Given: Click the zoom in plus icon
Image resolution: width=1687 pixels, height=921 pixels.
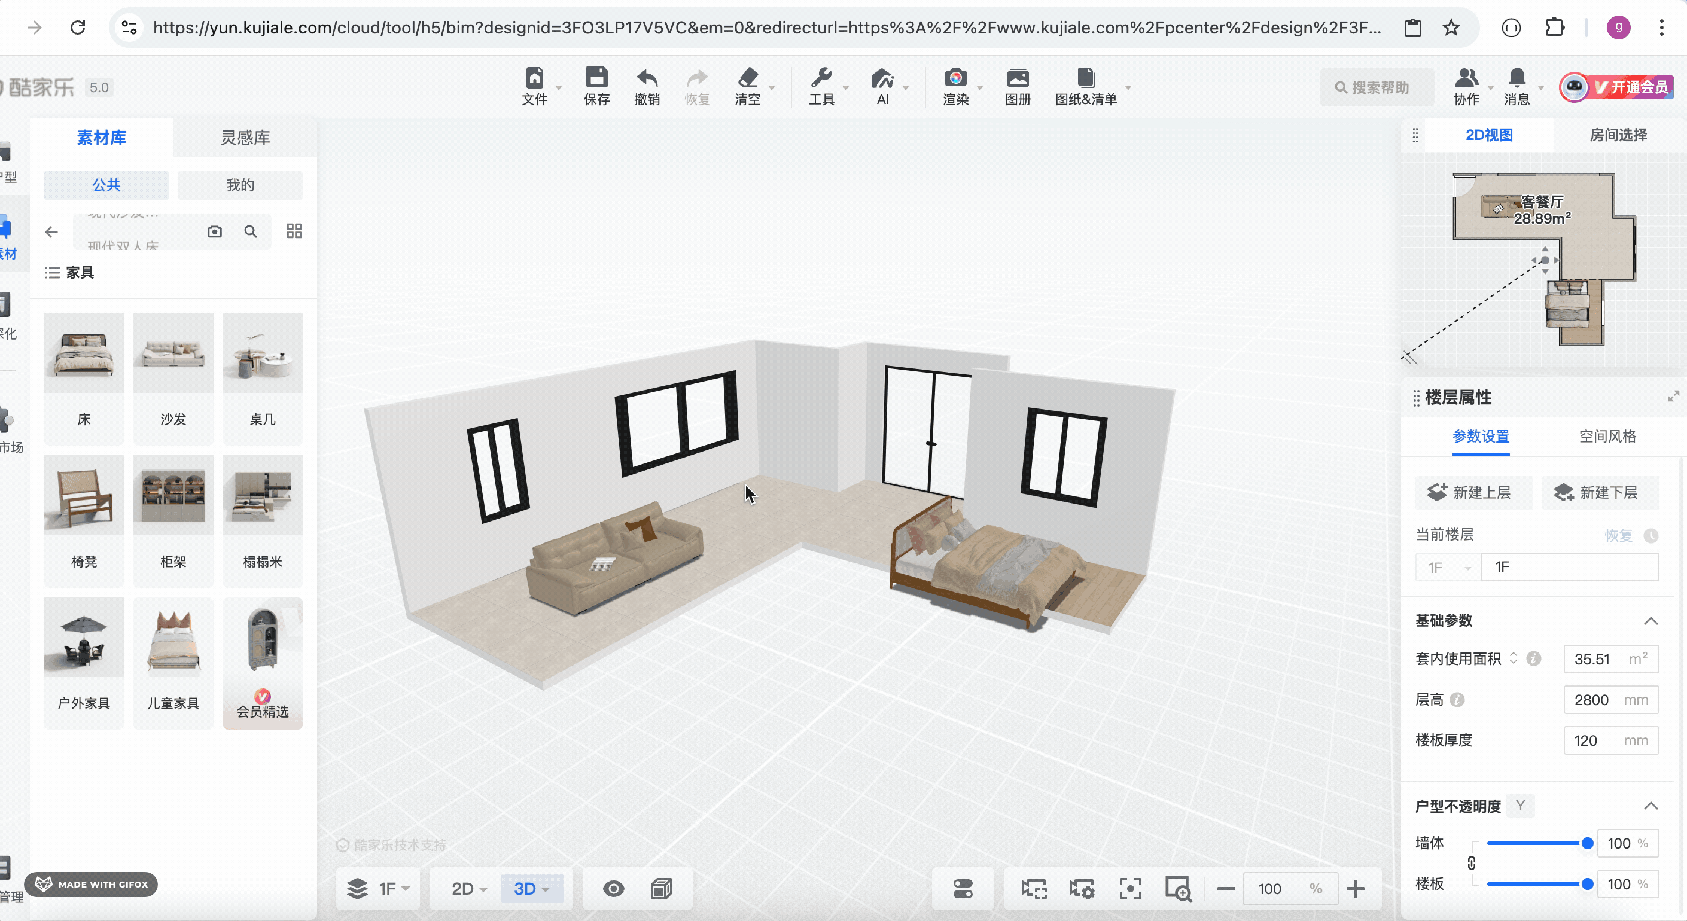Looking at the screenshot, I should (1356, 889).
